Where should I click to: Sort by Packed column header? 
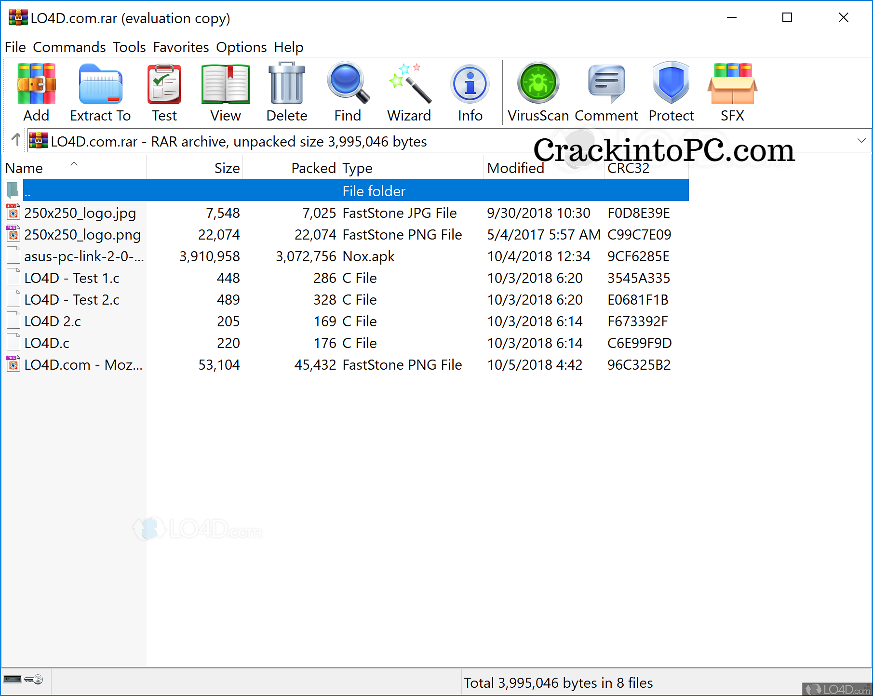point(291,168)
